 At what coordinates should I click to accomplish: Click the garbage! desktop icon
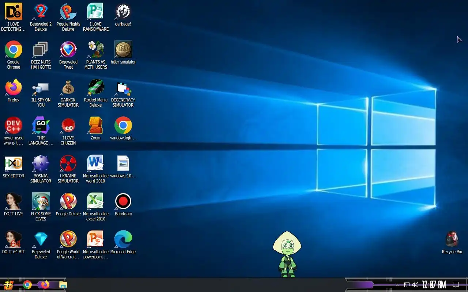(123, 15)
